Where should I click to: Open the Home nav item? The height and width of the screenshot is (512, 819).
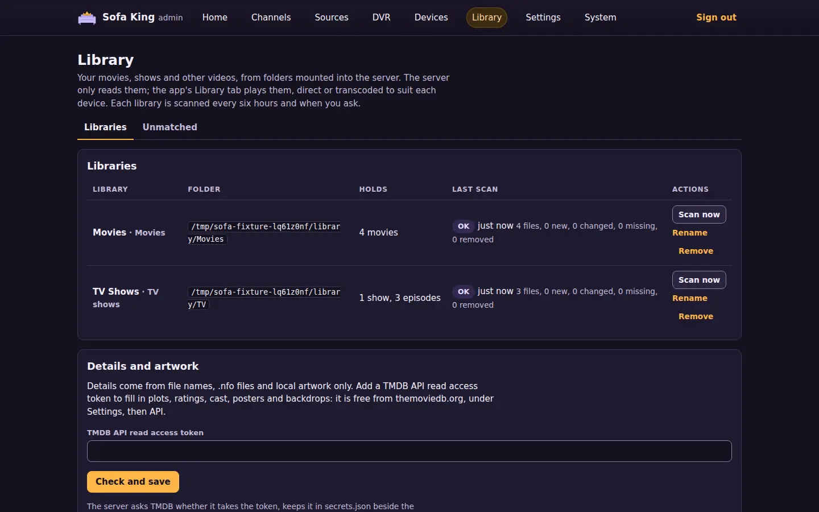[x=215, y=18]
